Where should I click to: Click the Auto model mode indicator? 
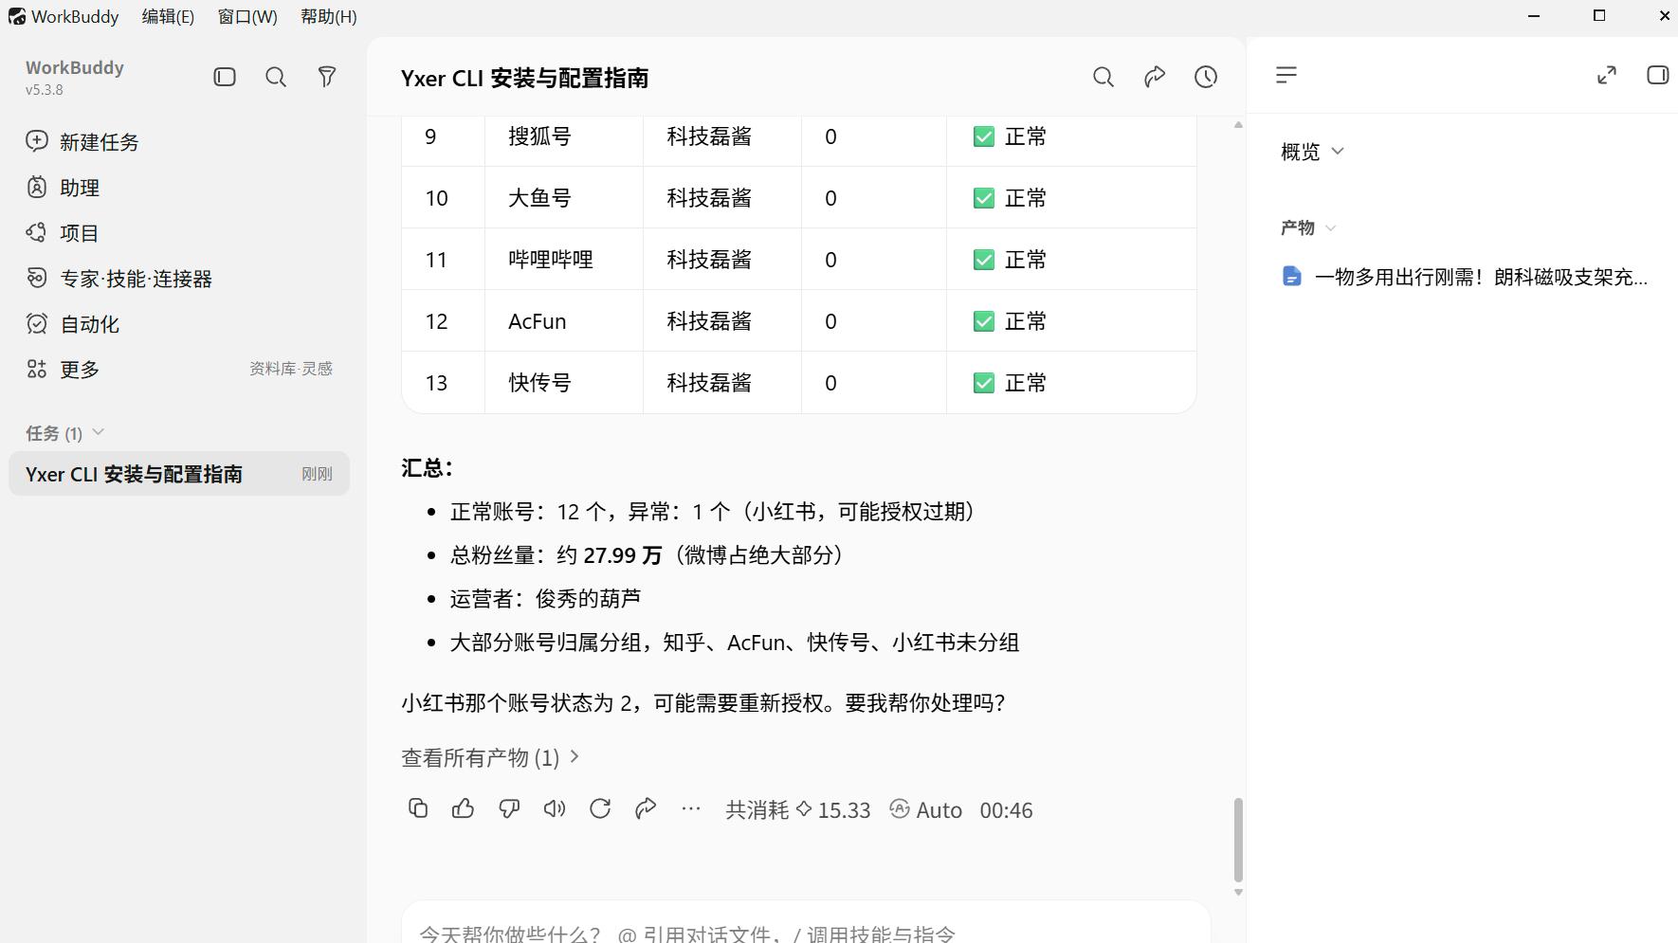click(x=926, y=810)
